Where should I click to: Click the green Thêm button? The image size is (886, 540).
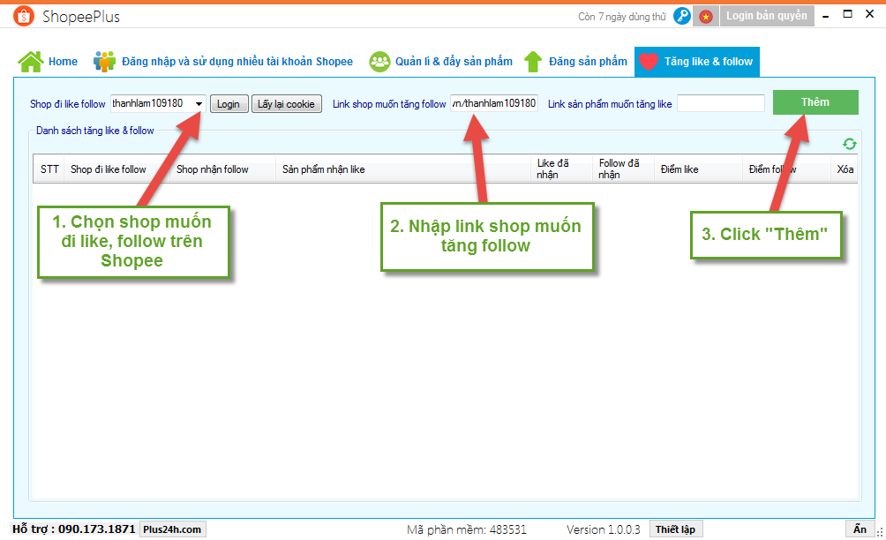point(815,102)
